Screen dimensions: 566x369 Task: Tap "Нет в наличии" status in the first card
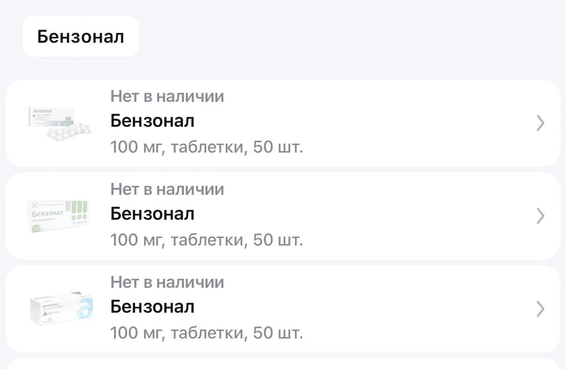[167, 96]
